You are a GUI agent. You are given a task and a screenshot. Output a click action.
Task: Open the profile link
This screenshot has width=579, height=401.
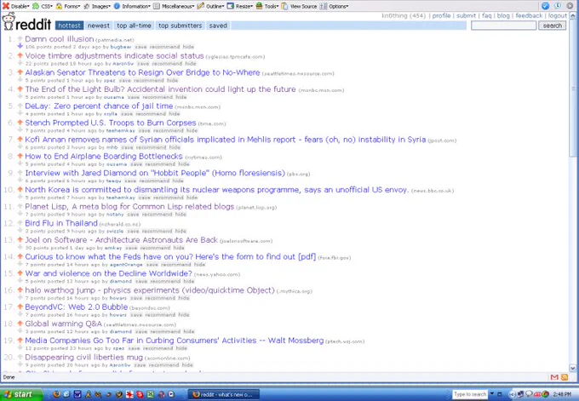pos(441,15)
